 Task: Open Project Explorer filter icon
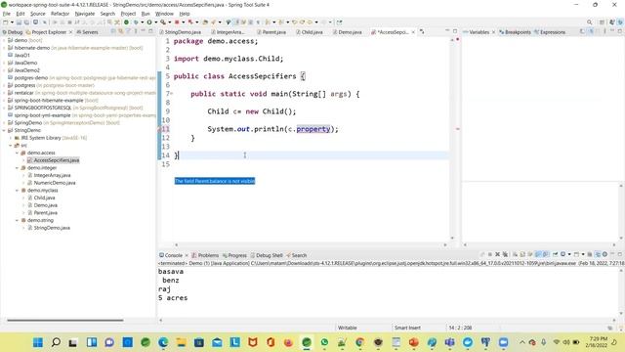coord(128,31)
